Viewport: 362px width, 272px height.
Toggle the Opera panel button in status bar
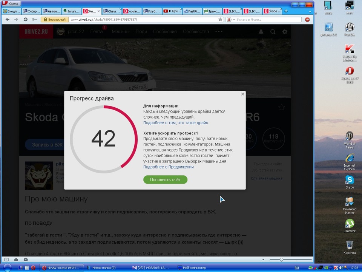(x=6, y=260)
